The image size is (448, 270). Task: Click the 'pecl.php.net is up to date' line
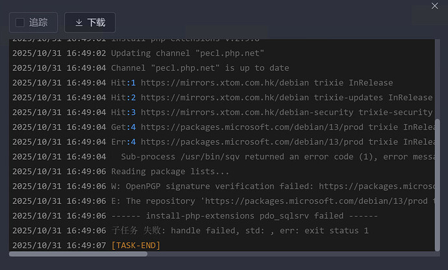pyautogui.click(x=200, y=68)
